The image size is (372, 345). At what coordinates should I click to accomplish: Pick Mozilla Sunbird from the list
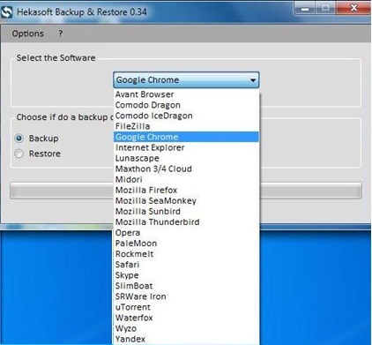click(x=186, y=211)
